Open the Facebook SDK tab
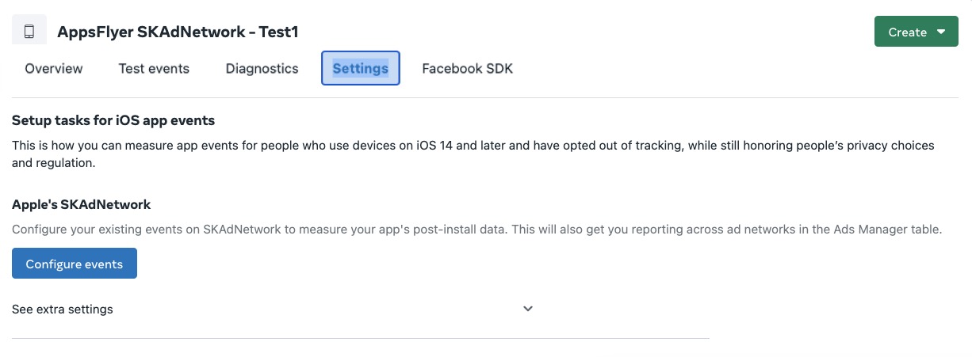The height and width of the screenshot is (357, 972). click(x=467, y=69)
